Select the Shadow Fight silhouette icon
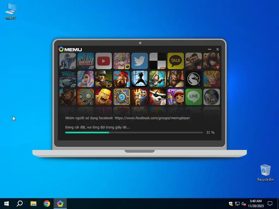Screen dimensions: 279x209 140,79
